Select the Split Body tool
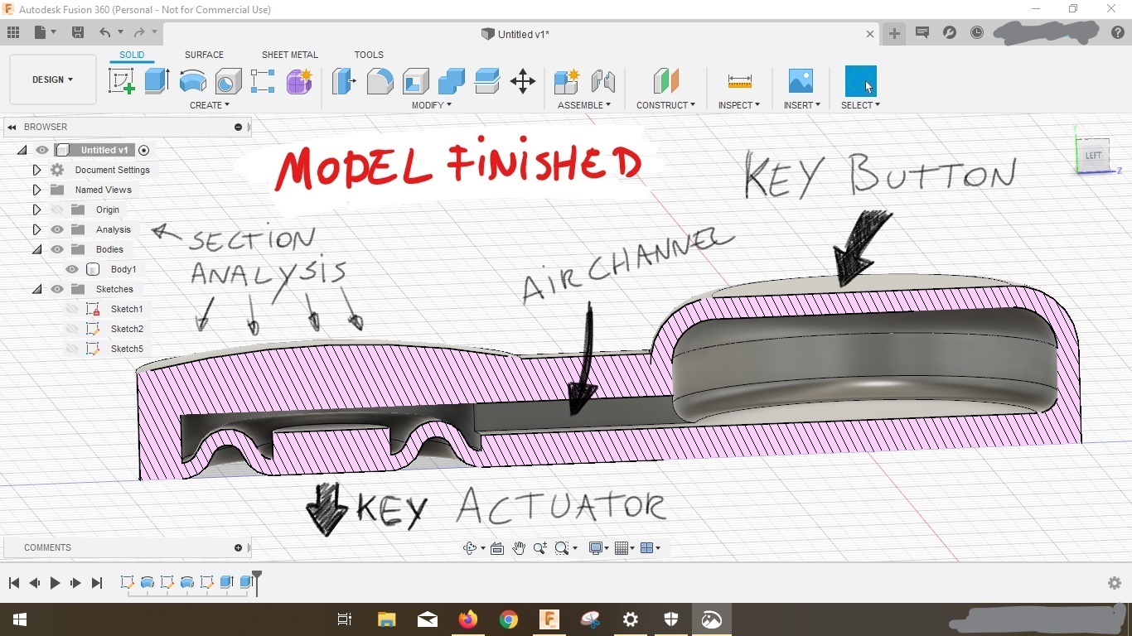 (487, 81)
